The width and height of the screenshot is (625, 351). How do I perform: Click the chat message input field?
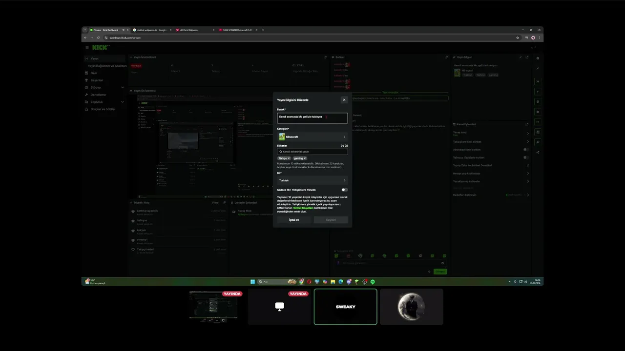click(x=391, y=263)
